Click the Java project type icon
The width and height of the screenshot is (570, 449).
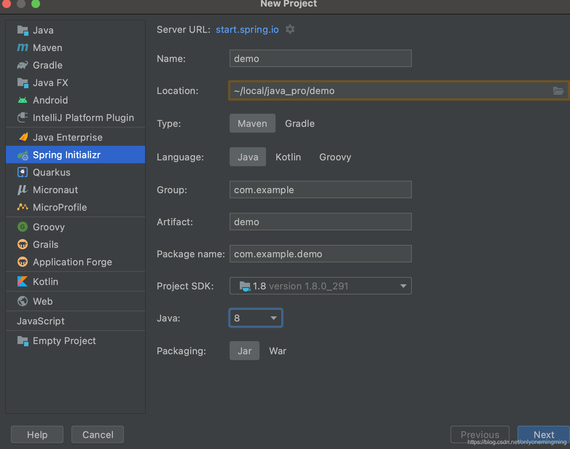[23, 30]
